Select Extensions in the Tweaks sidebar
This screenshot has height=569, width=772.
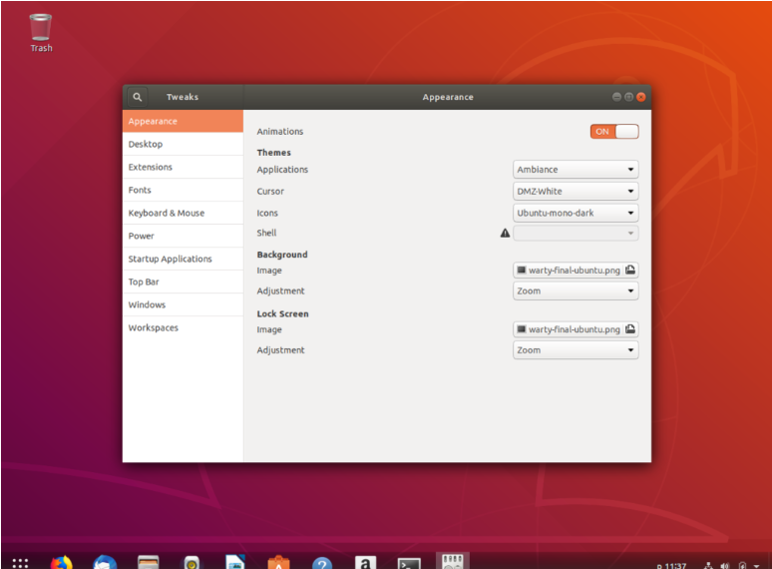point(183,167)
